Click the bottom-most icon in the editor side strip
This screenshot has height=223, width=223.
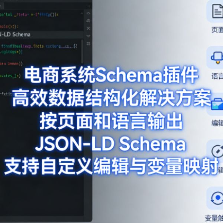point(88,43)
